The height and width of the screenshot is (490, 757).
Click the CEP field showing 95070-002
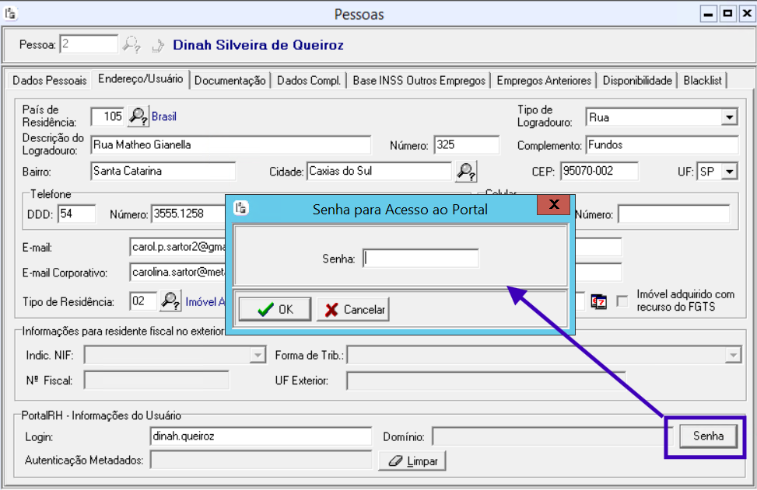pyautogui.click(x=599, y=171)
